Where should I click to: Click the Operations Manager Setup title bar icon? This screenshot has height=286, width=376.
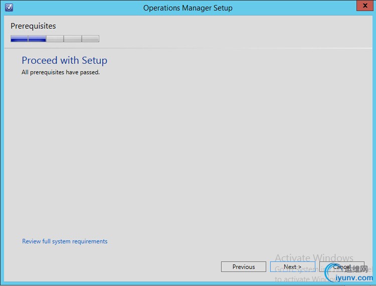point(9,8)
